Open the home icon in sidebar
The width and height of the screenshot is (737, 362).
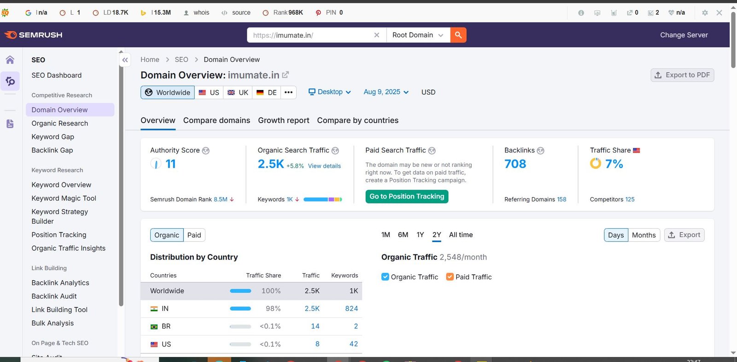(10, 60)
